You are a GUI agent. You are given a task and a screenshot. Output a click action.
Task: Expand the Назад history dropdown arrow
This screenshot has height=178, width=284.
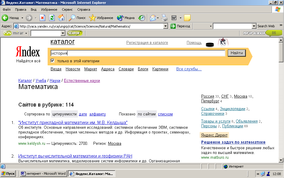pyautogui.click(x=22, y=18)
